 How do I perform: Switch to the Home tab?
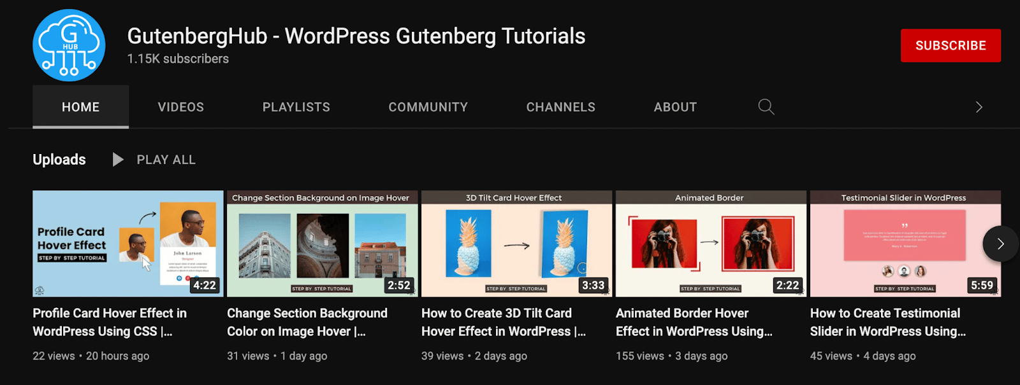tap(81, 107)
